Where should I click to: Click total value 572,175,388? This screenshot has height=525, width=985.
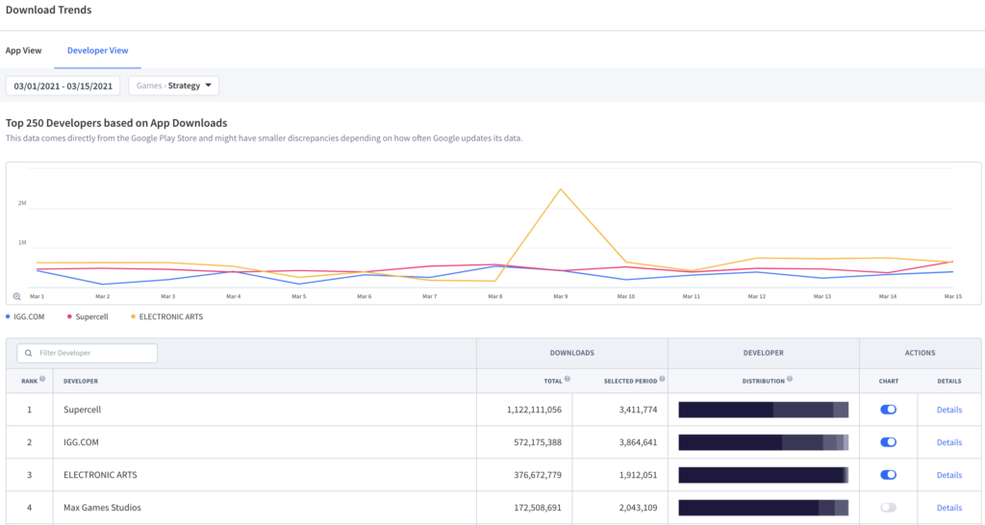click(x=538, y=442)
